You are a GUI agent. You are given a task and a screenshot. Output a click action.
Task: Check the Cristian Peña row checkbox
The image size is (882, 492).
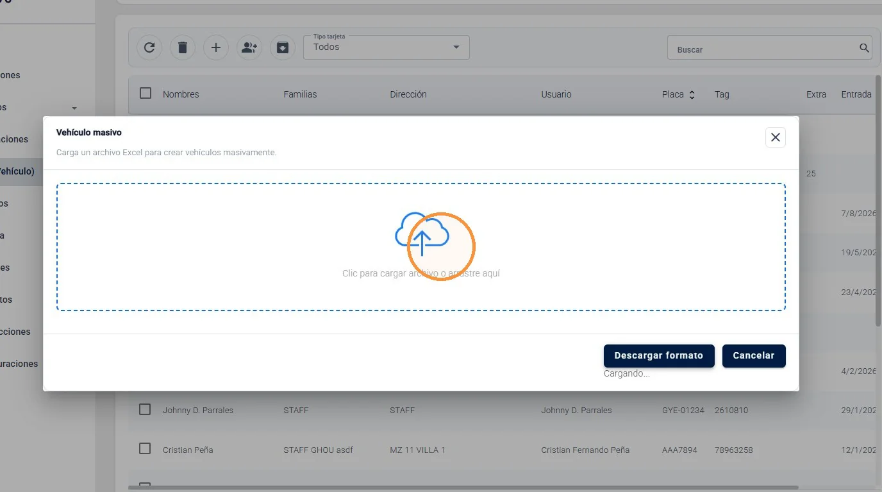(x=145, y=449)
